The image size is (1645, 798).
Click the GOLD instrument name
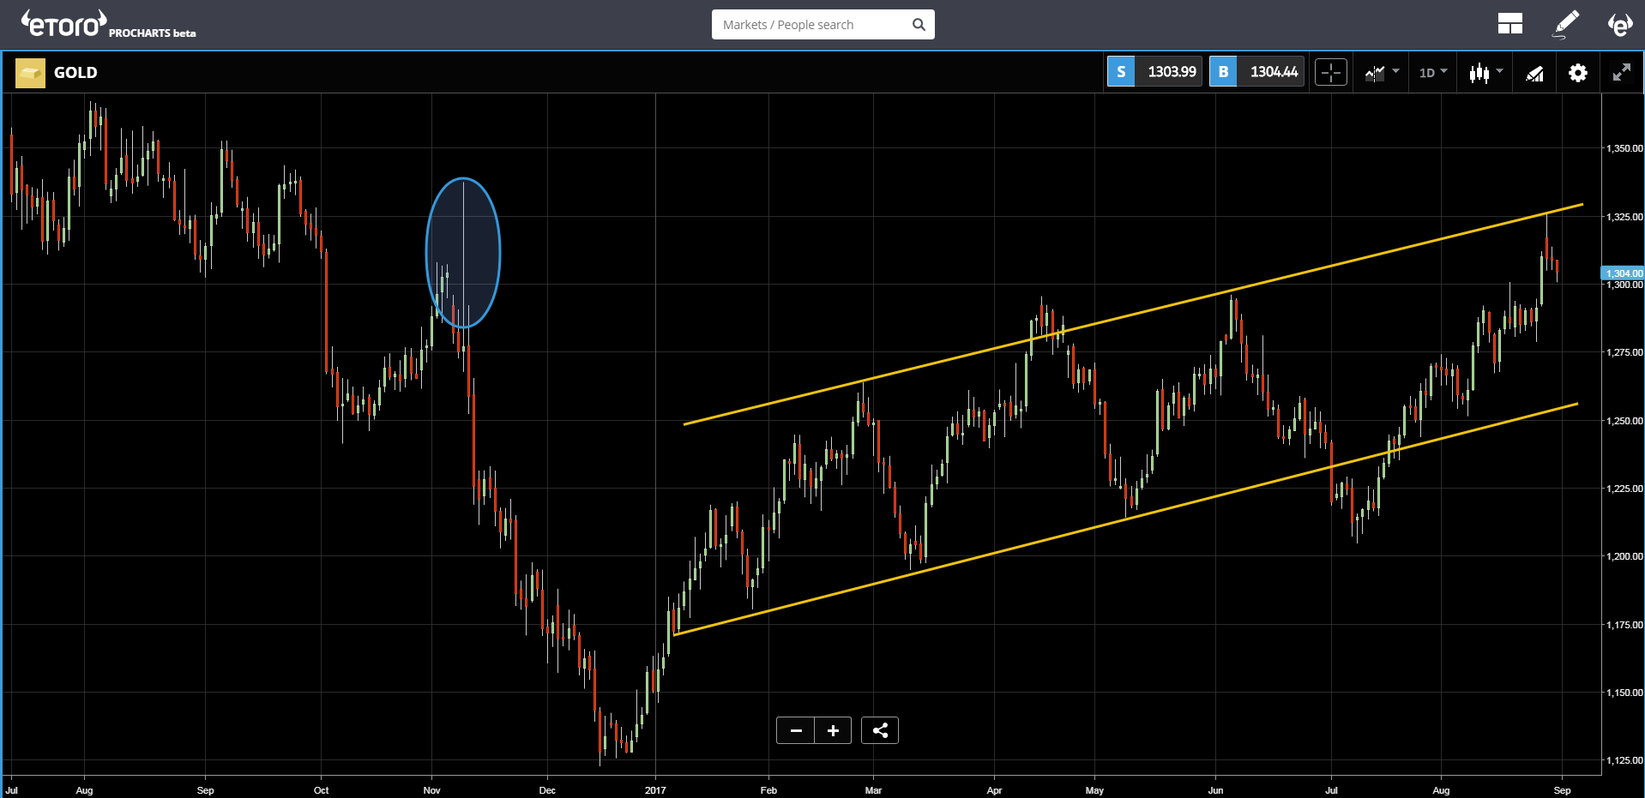pos(75,73)
